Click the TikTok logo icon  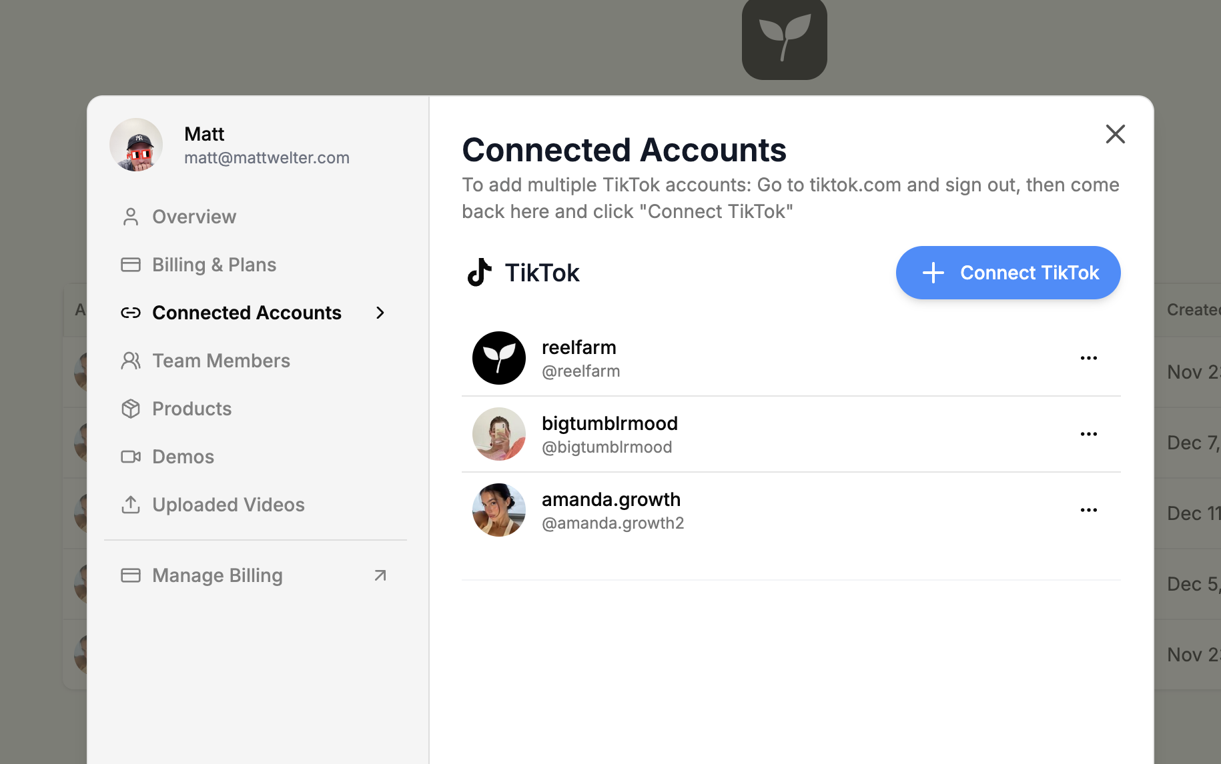click(479, 273)
